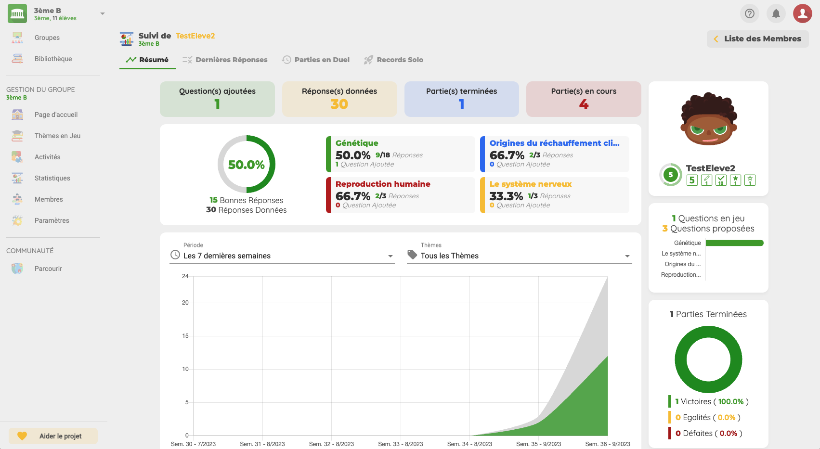Expand the 3ème B group selector
Viewport: 820px width, 449px height.
[x=102, y=14]
